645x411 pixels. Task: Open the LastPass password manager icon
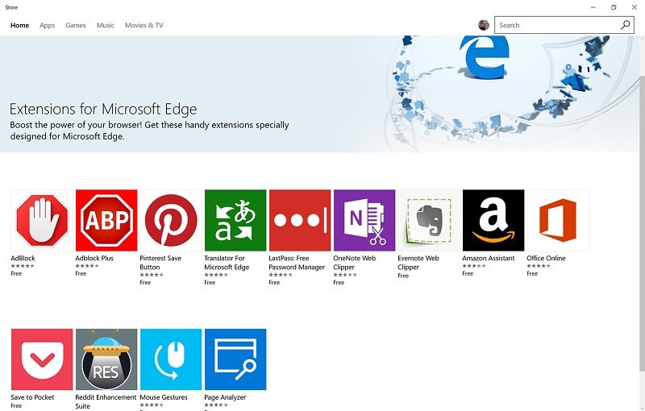[x=300, y=220]
